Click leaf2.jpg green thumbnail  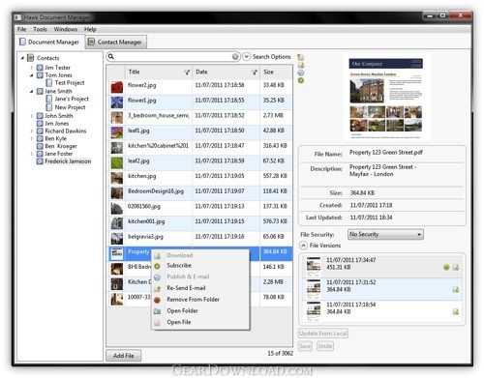tap(117, 162)
